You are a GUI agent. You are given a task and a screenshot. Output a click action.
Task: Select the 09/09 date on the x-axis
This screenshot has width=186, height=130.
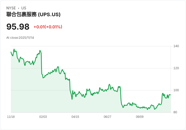140,117
